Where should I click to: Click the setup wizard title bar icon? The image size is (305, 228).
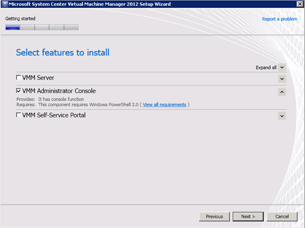5,4
